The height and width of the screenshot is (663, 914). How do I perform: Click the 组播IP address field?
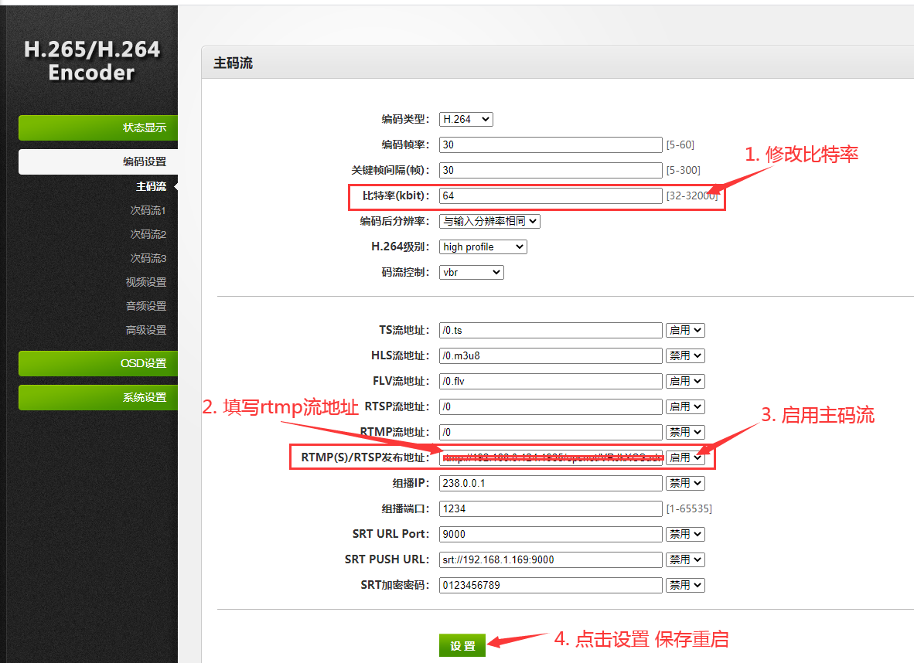pos(551,483)
